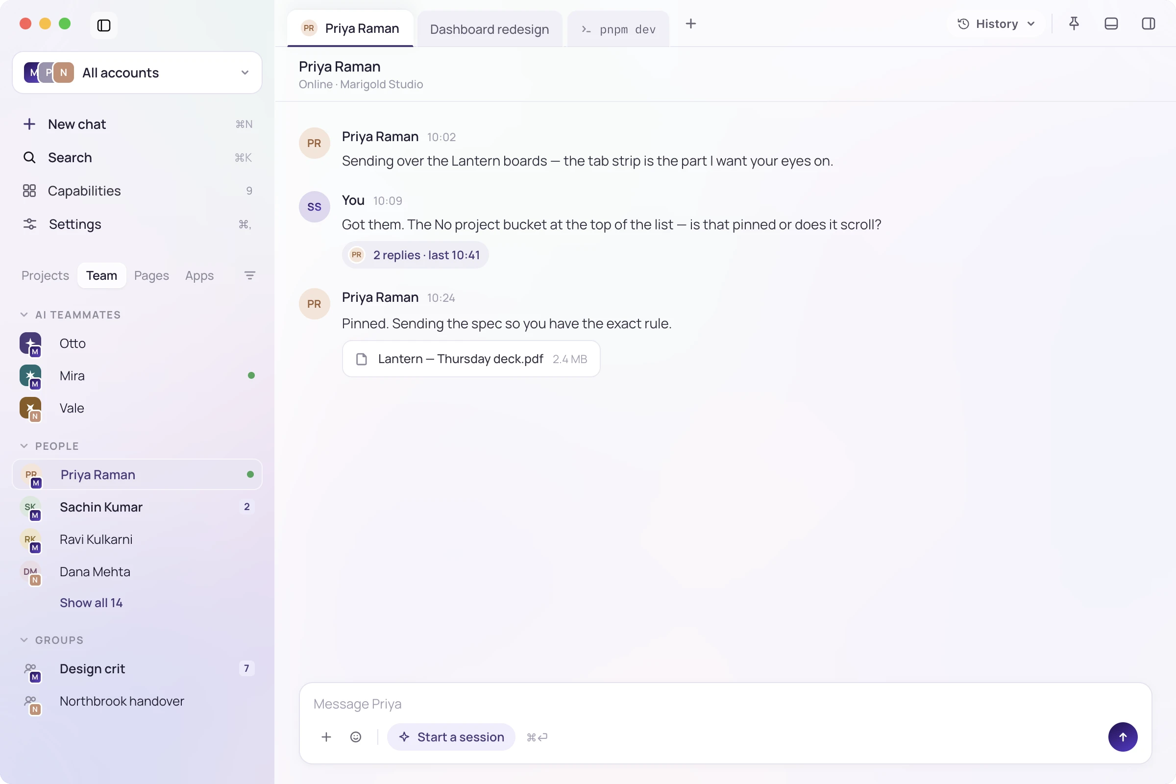Open Mira AI teammate avatar
Screen dimensions: 1176x784
(x=30, y=376)
